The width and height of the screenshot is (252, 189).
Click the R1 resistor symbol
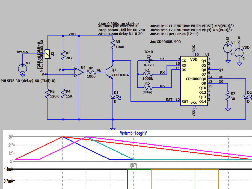pos(148,74)
